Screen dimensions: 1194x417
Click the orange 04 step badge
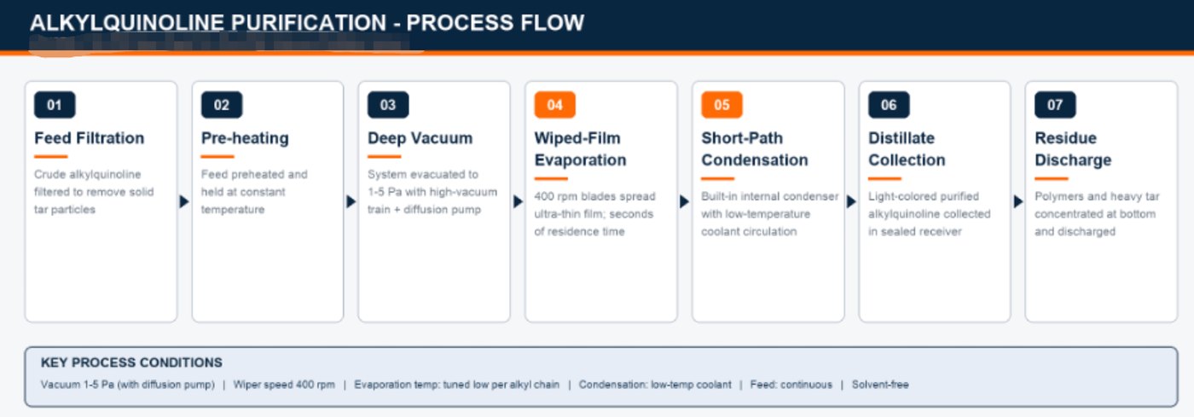(x=555, y=105)
